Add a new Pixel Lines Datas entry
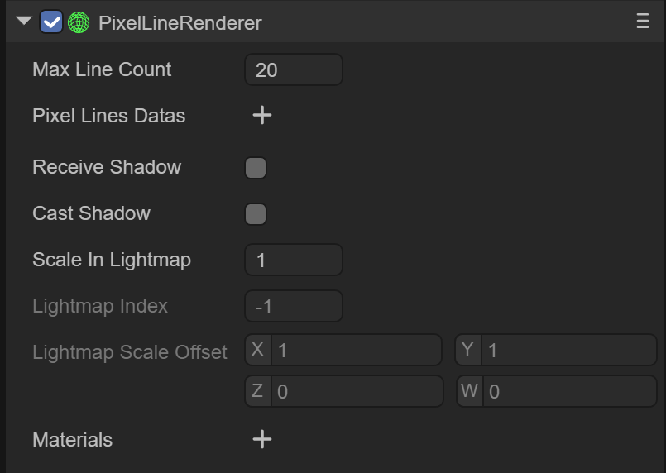The width and height of the screenshot is (666, 473). coord(261,115)
